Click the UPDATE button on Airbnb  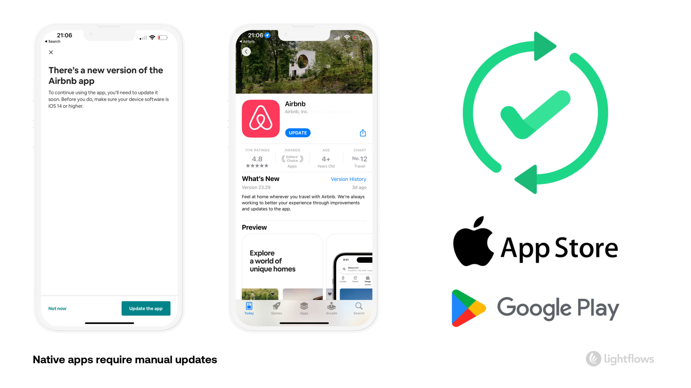[x=297, y=133]
